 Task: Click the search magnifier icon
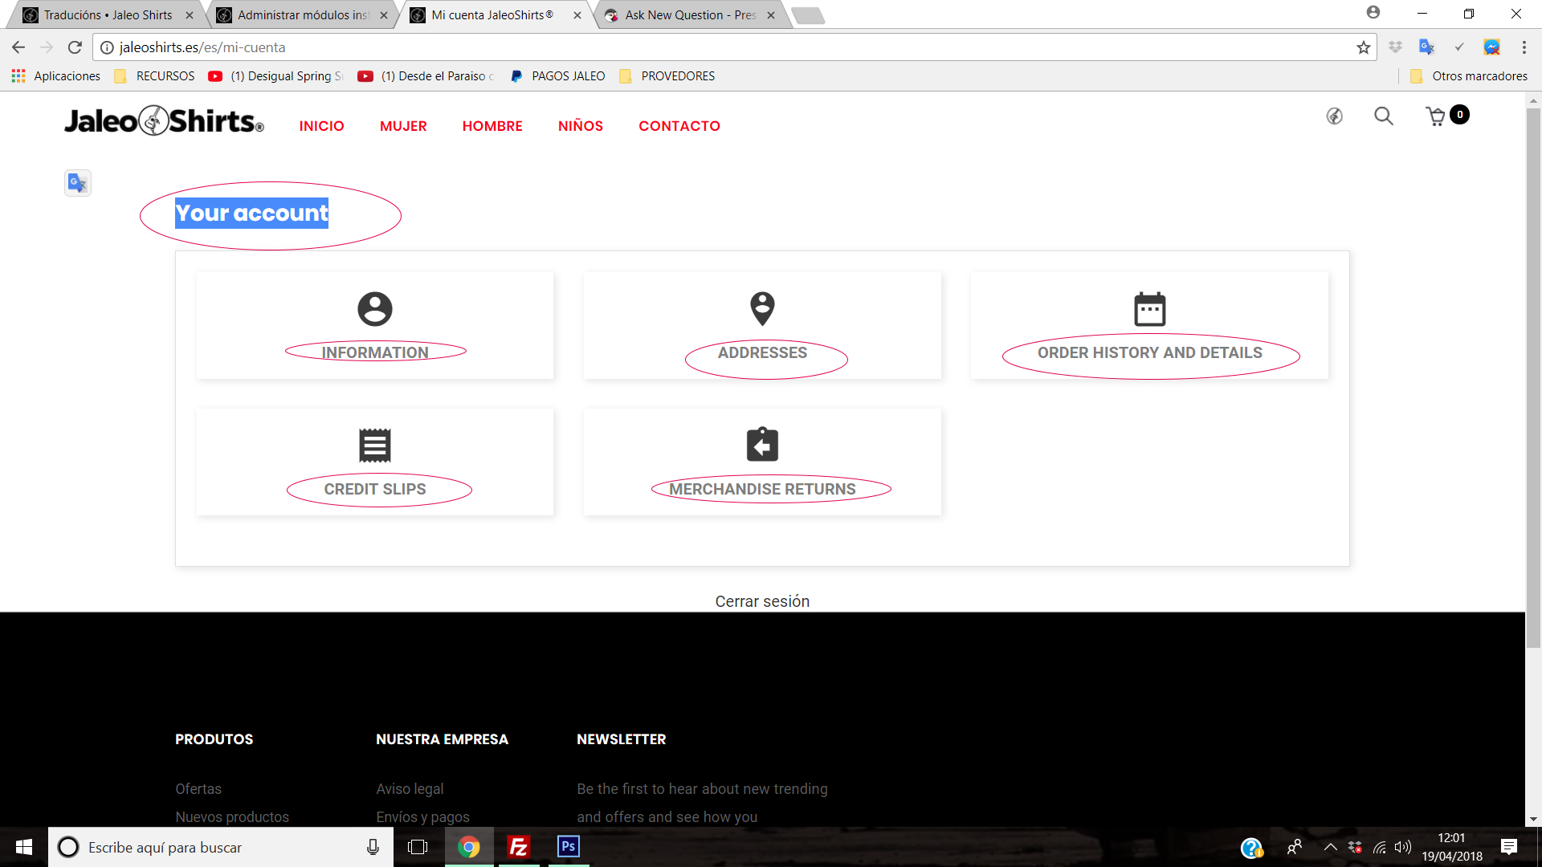pos(1383,116)
